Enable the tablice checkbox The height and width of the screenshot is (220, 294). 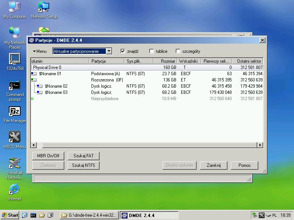click(151, 51)
